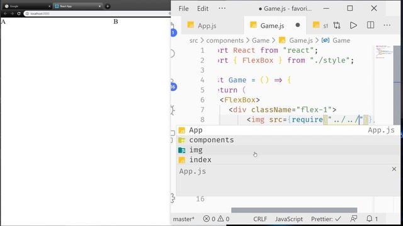The height and width of the screenshot is (226, 403).
Task: Click the localhost:3000 address bar
Action: 98,14
